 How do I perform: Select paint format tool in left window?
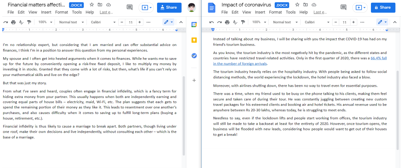click(x=29, y=22)
